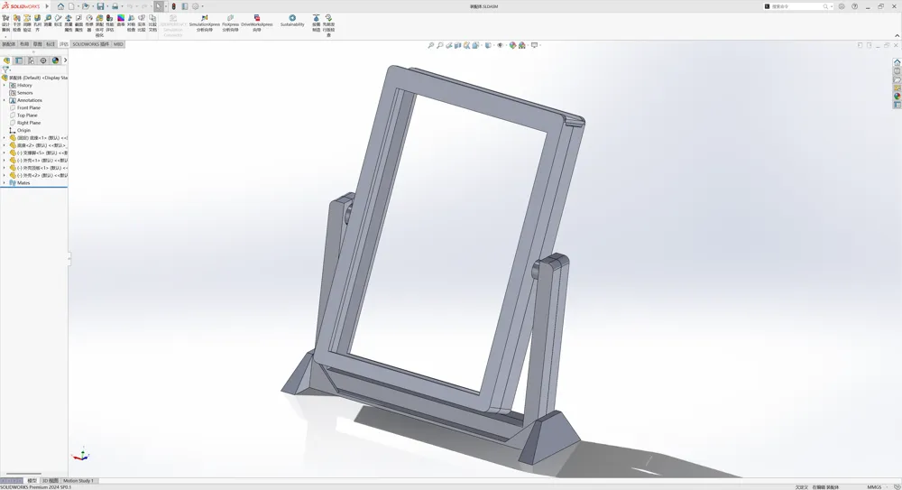Click the search commands input field
902x490 pixels.
pyautogui.click(x=796, y=6)
